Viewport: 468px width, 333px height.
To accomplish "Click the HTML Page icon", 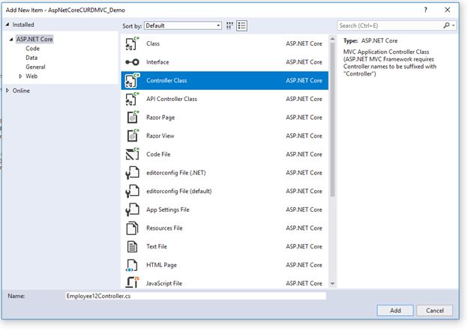I will (x=132, y=265).
